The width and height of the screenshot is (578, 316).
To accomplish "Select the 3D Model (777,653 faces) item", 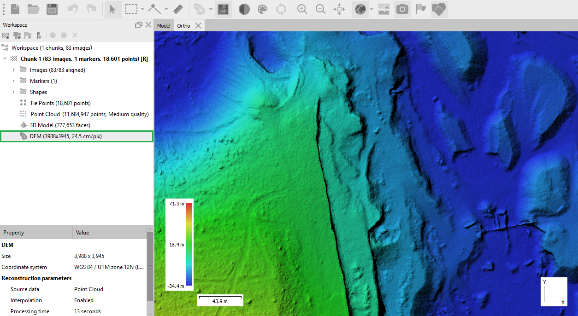I will click(60, 125).
